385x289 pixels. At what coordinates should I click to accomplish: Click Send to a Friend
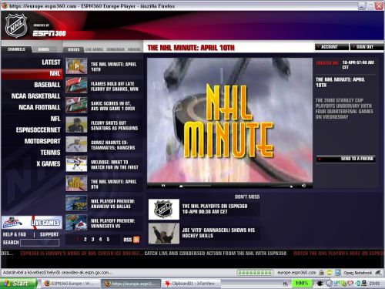click(x=346, y=159)
